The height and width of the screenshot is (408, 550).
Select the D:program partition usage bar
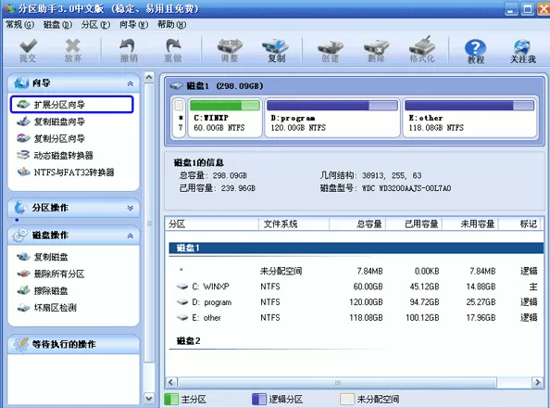pos(332,105)
